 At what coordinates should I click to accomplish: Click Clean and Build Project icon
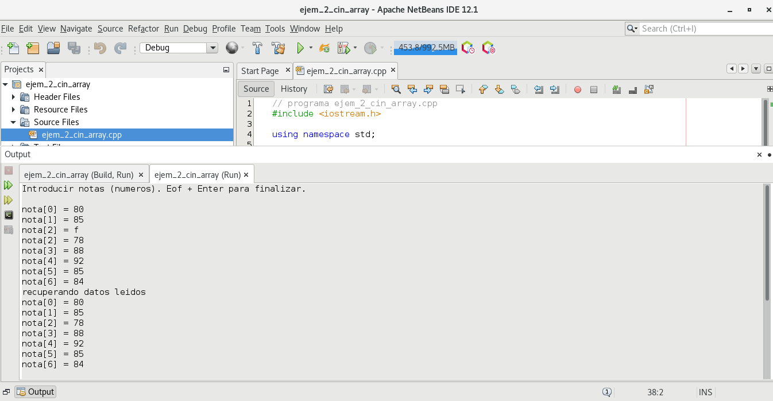(279, 48)
